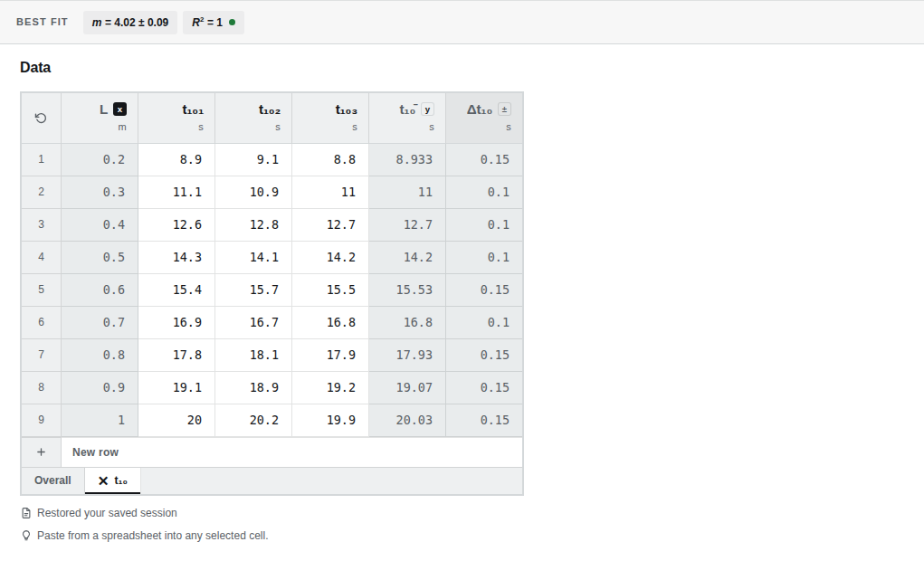Select the t₁₀₃ column header
924x561 pixels.
point(330,118)
